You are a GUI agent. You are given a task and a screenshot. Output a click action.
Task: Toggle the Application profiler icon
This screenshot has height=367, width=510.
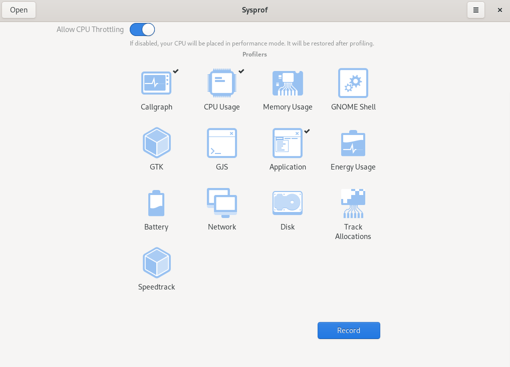coord(288,143)
